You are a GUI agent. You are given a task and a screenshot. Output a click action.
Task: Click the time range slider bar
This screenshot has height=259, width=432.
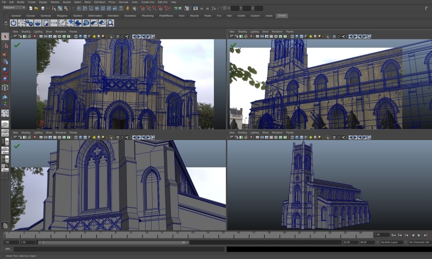click(113, 243)
